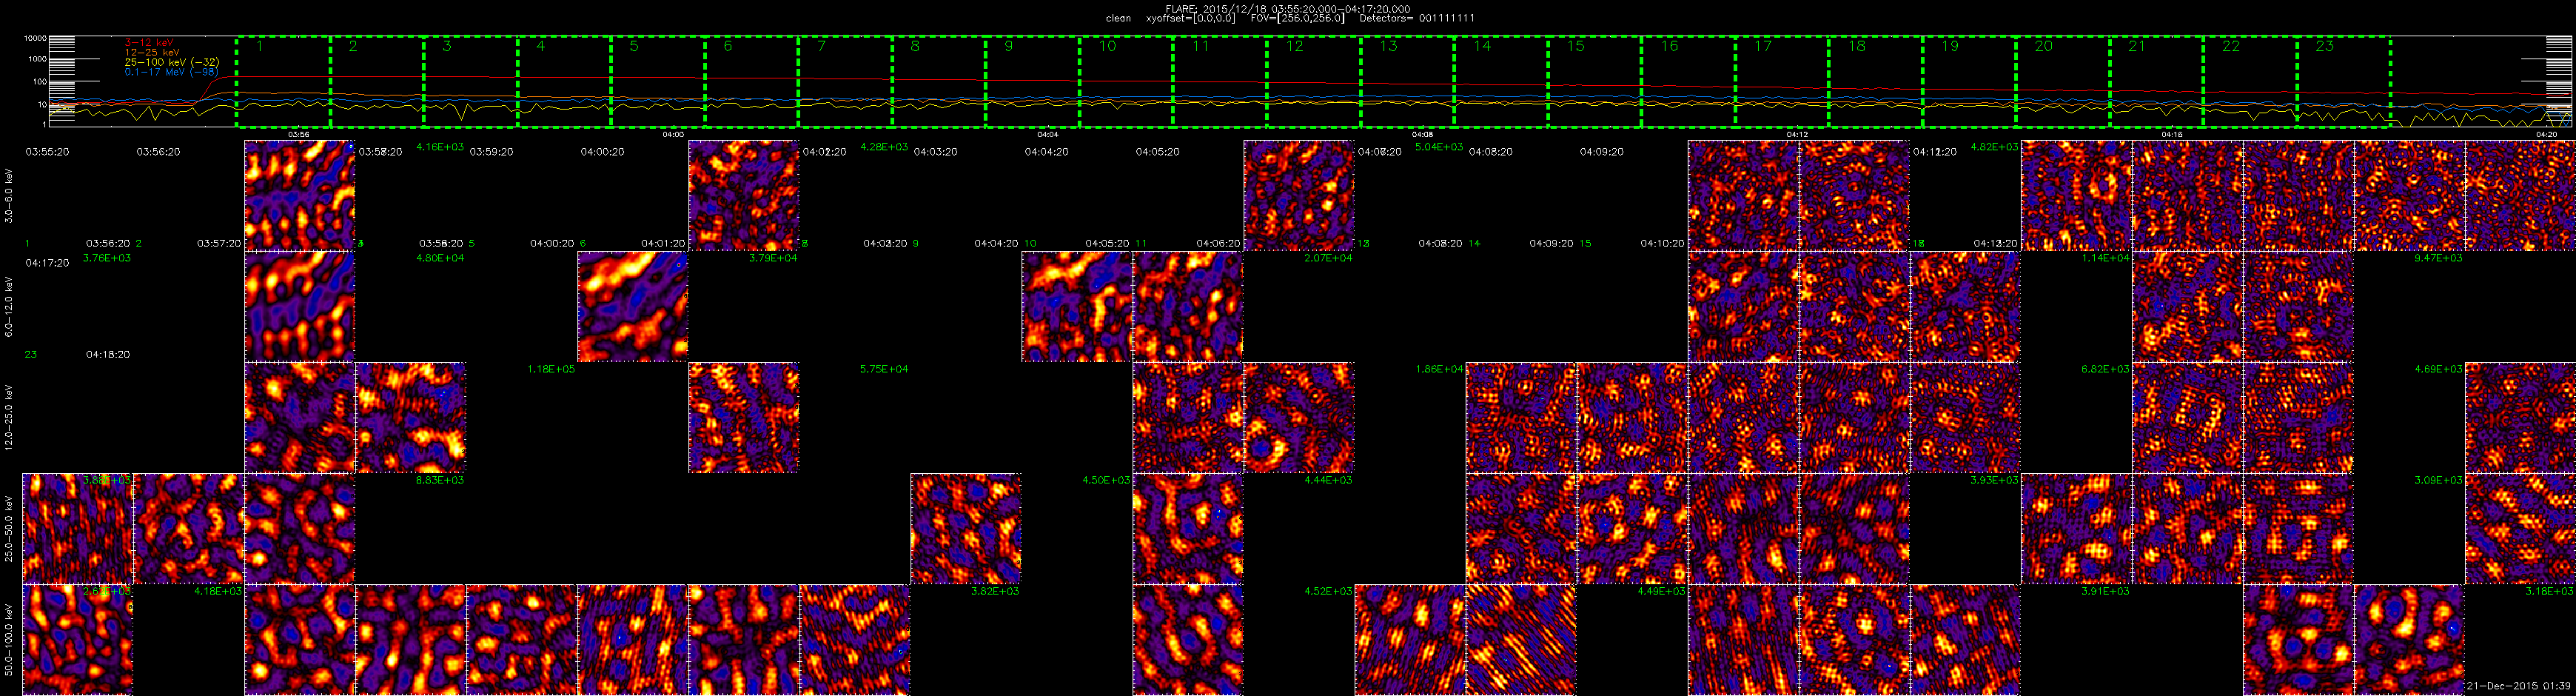Click the 04:16 time axis tick label

coord(2171,133)
